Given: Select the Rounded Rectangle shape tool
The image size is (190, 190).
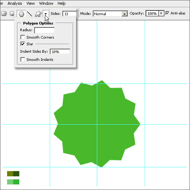Looking at the screenshot, I should [x=4, y=13].
